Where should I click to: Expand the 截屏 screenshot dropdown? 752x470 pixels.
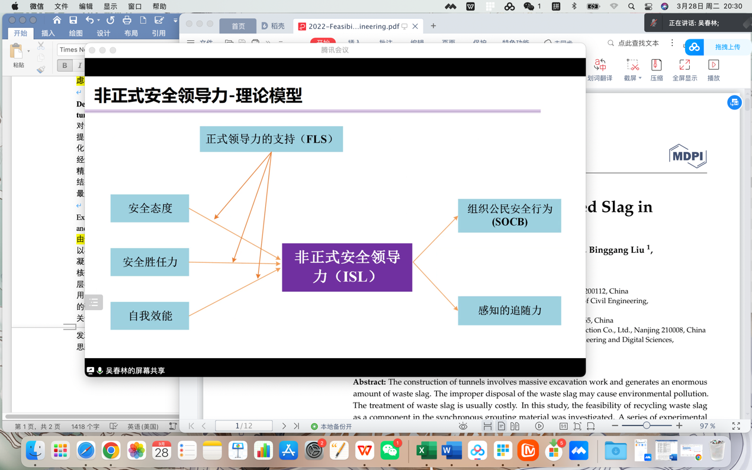pos(640,78)
